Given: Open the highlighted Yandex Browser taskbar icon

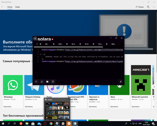Looking at the screenshot, I should (x=69, y=123).
